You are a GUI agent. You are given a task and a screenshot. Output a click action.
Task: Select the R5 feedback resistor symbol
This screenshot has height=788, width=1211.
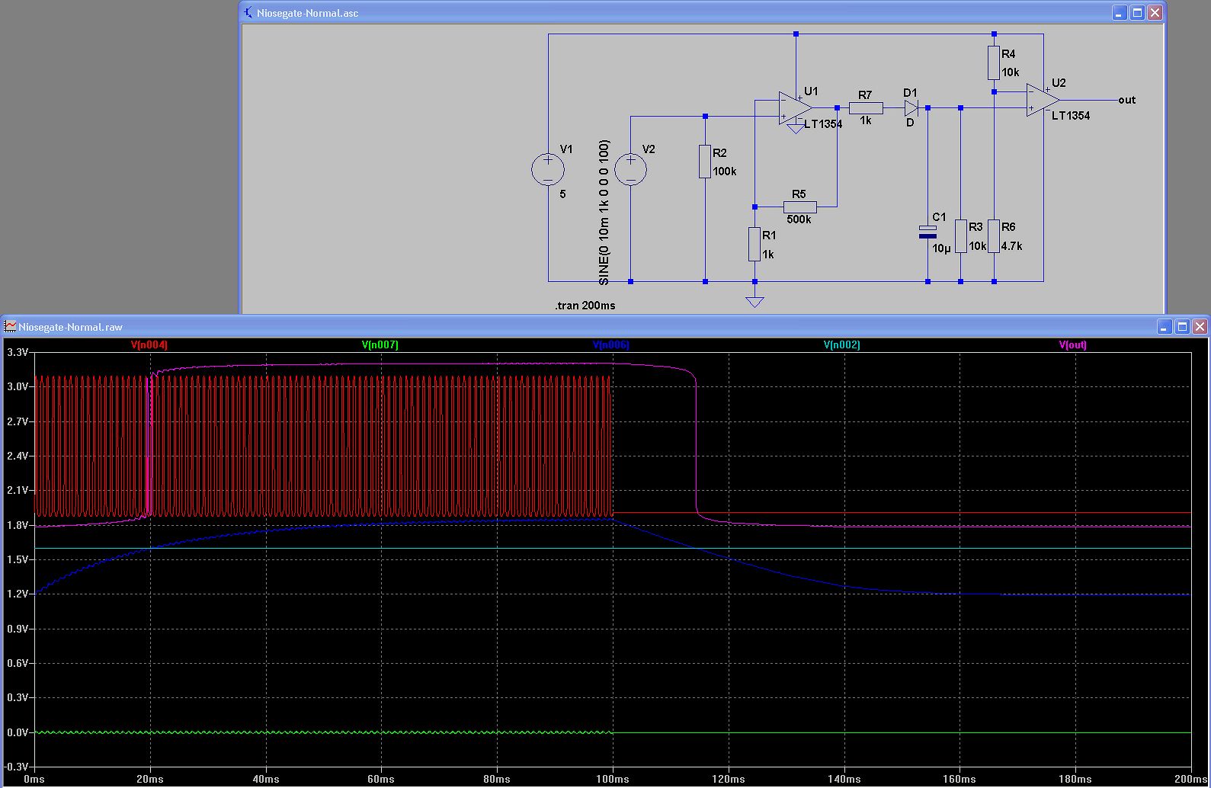point(799,207)
